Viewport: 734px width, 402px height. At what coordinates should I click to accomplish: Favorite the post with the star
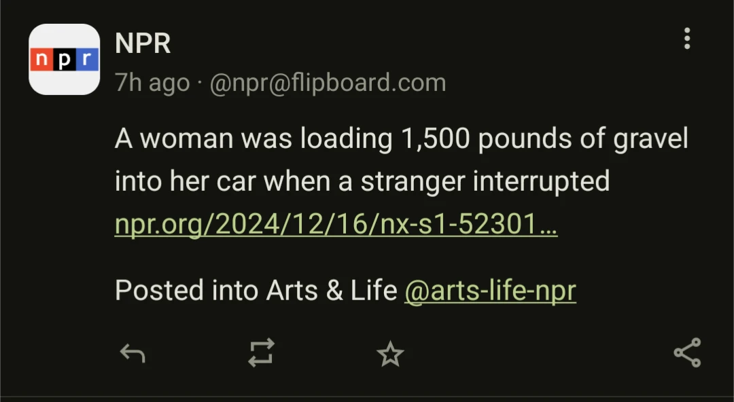pos(390,353)
